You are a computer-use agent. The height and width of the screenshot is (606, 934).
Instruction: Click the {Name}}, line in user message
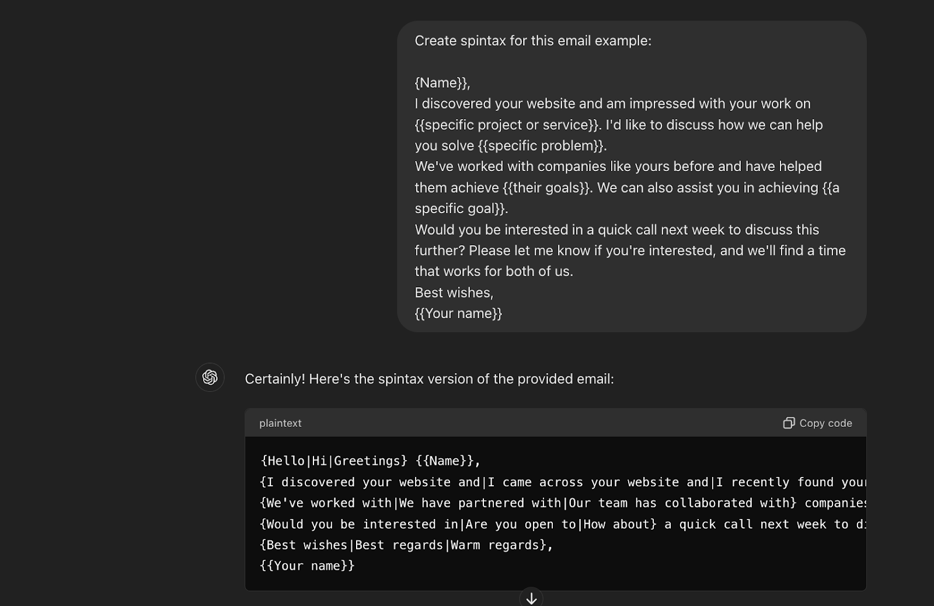(442, 83)
